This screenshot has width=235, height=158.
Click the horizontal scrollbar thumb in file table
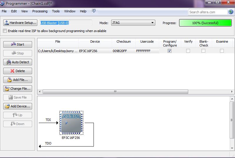pyautogui.click(x=115, y=92)
